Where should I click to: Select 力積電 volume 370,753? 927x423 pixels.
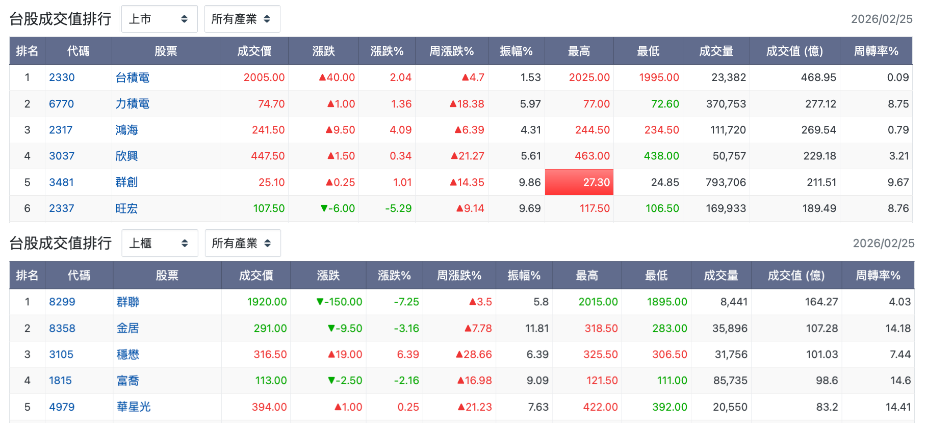726,104
